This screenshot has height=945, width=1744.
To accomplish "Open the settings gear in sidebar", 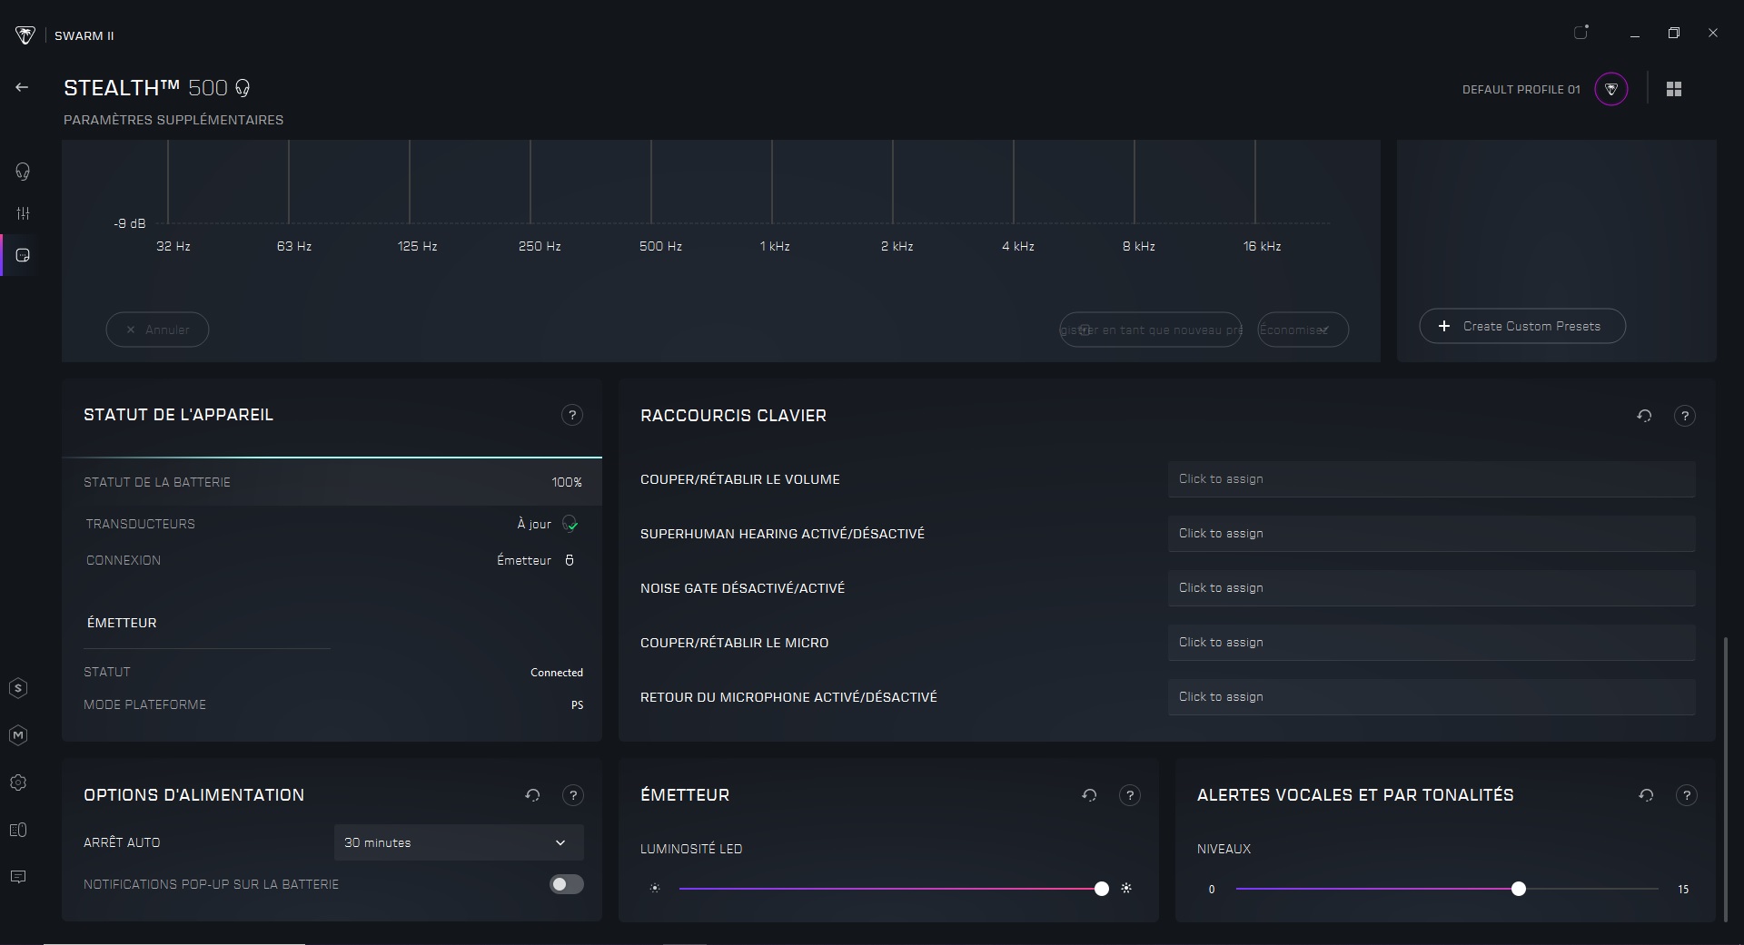I will click(18, 783).
